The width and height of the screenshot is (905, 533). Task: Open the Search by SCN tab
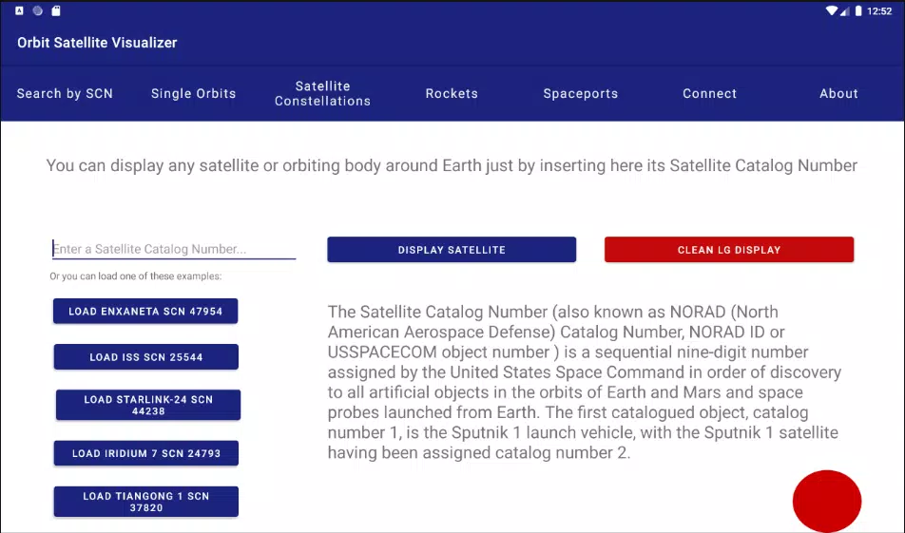65,93
